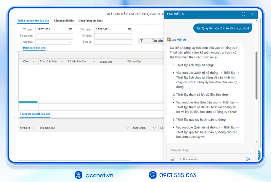Viewport: 271px width, 182px height.
Task: Click the Từ ngày date field
Action: (54, 29)
